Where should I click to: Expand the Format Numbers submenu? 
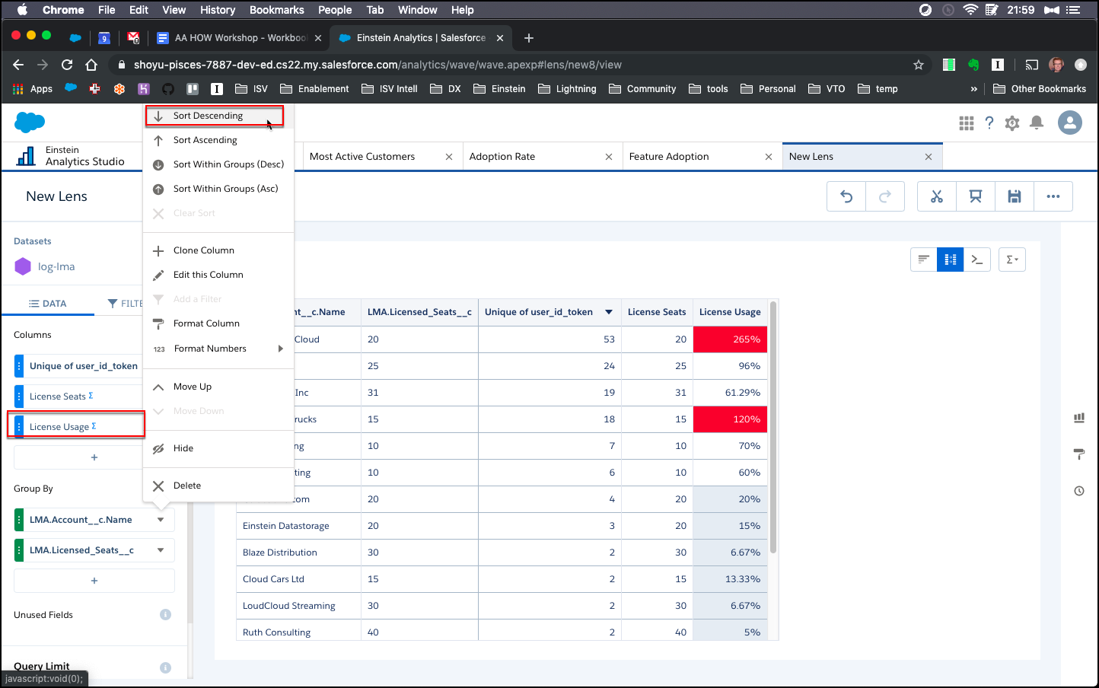218,349
